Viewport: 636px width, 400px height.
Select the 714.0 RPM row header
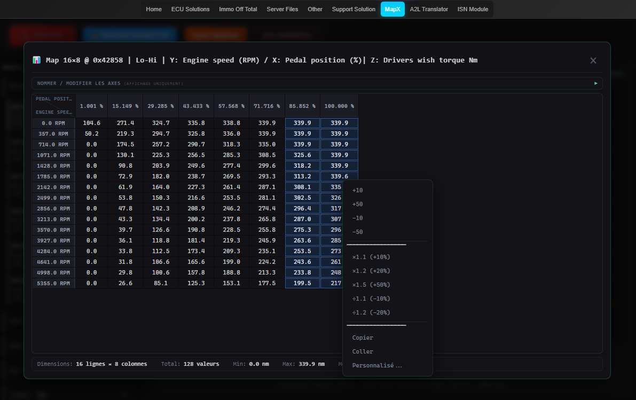[x=53, y=144]
